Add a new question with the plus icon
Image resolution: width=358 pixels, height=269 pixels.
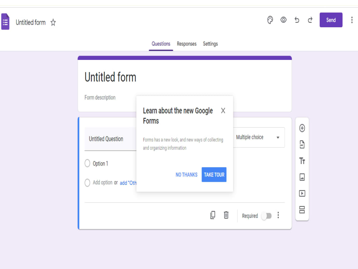(x=302, y=128)
